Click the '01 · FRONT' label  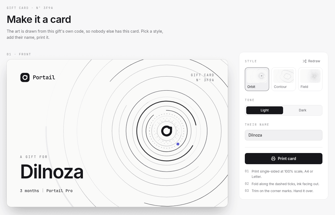(x=19, y=54)
